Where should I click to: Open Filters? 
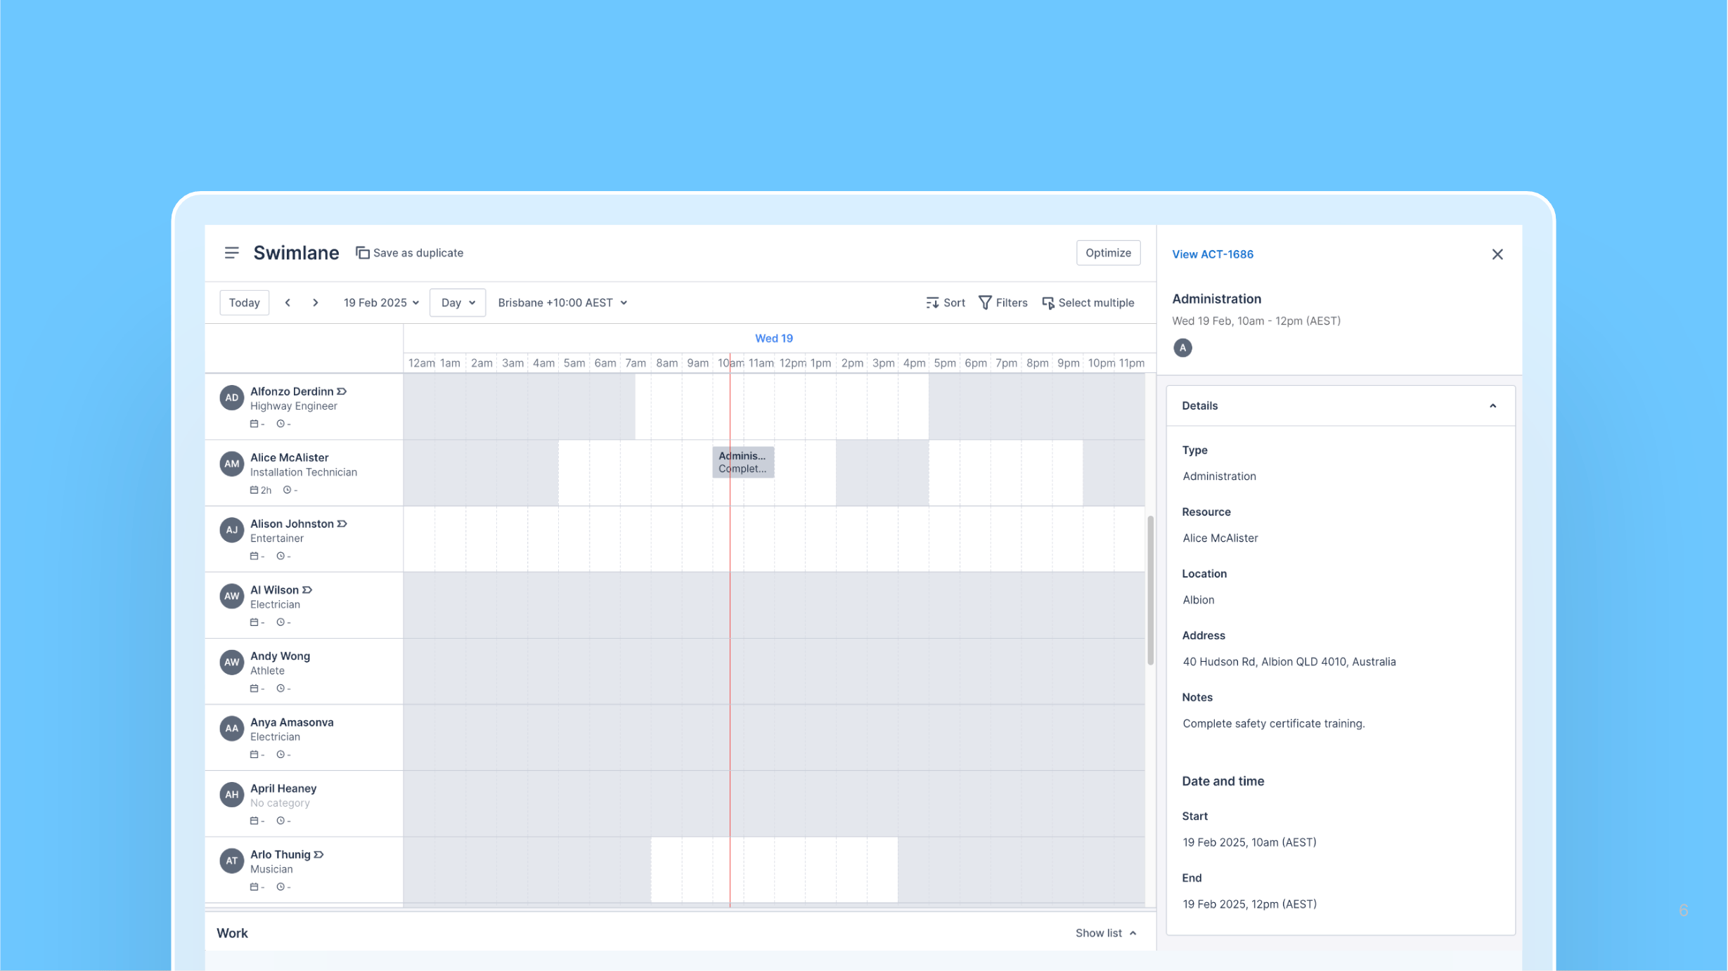1003,303
